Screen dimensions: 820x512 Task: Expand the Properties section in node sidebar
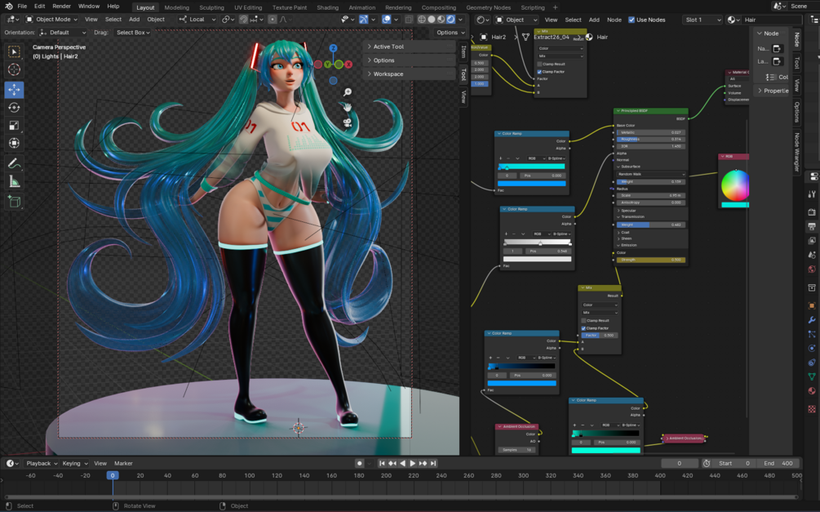(x=773, y=91)
